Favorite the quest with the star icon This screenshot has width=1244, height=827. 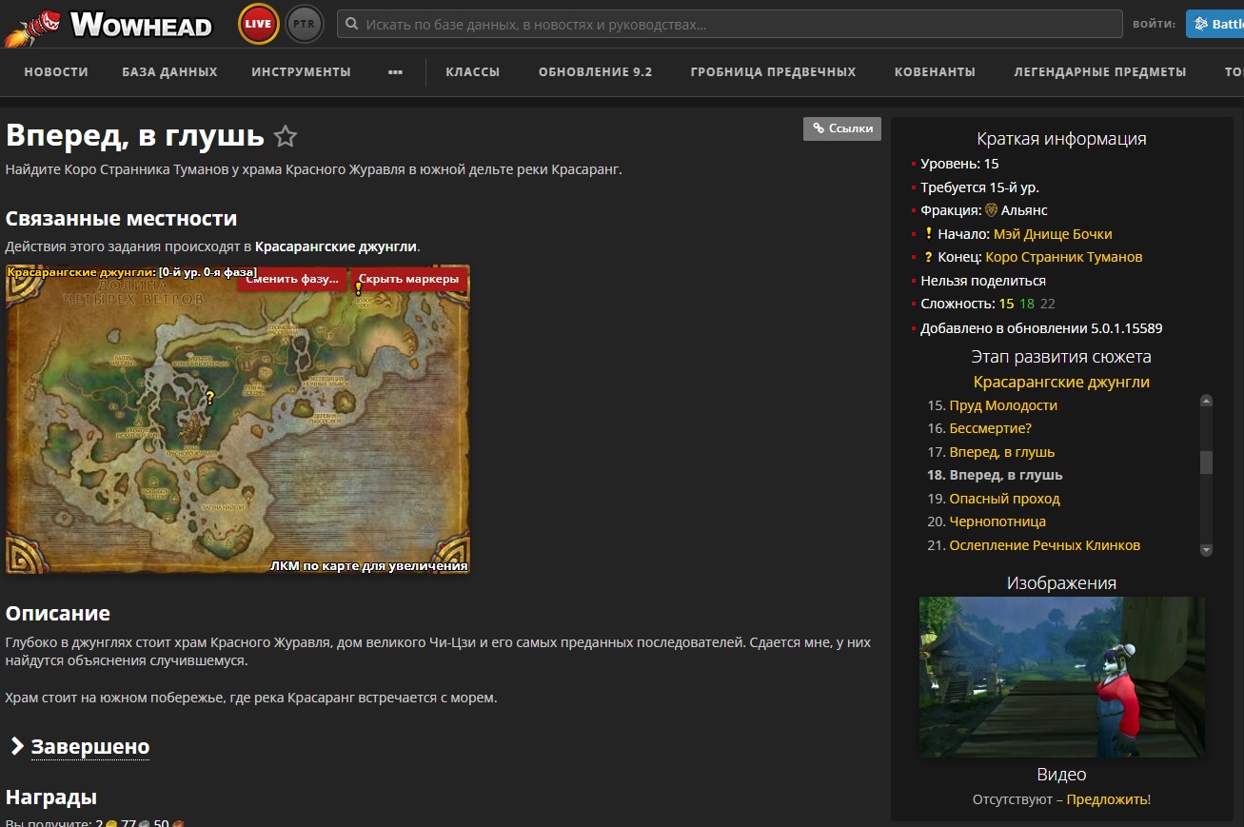click(x=285, y=137)
